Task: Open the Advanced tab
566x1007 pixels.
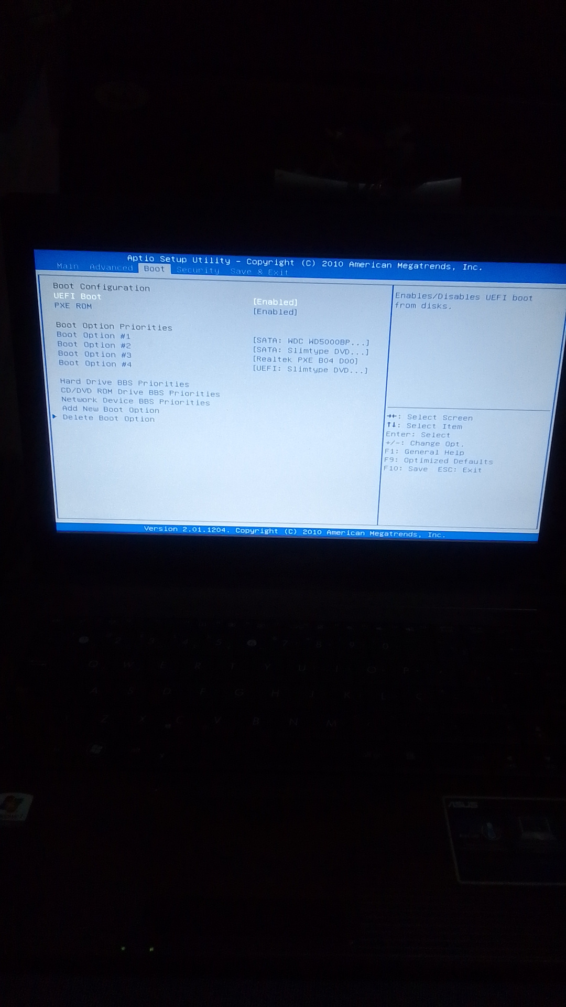Action: tap(111, 267)
